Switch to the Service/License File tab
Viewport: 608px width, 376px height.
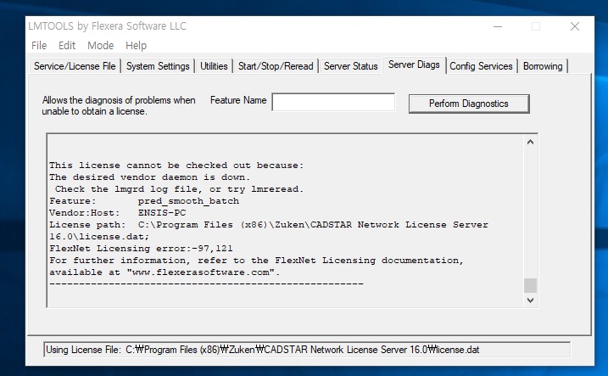click(x=75, y=66)
